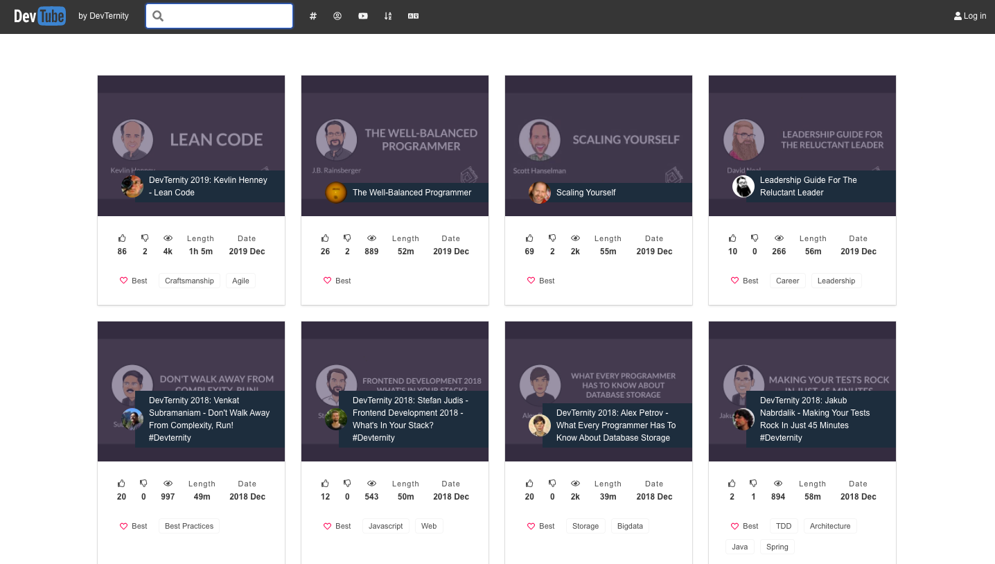The height and width of the screenshot is (564, 995).
Task: Click '266' view count
Action: (x=779, y=252)
